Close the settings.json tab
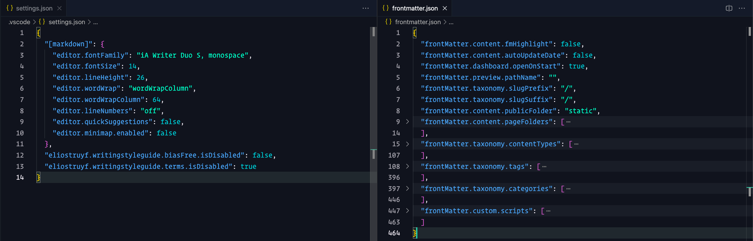 [x=59, y=8]
